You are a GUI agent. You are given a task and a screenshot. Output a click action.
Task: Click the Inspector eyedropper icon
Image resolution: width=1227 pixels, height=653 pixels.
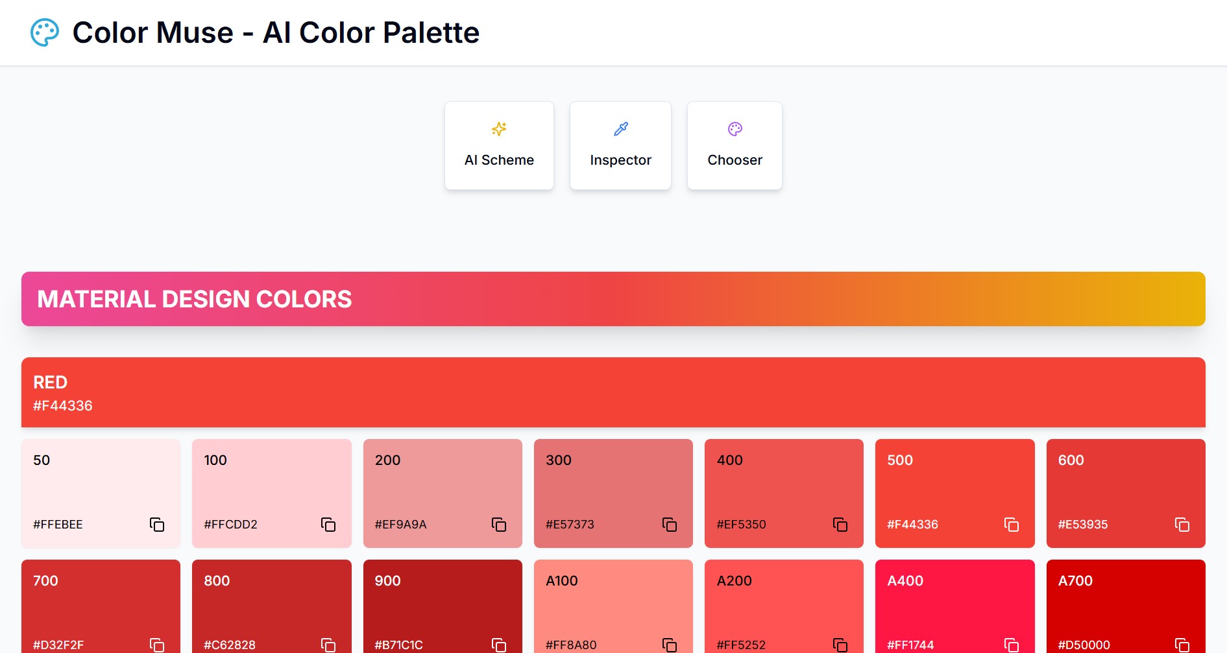coord(621,129)
